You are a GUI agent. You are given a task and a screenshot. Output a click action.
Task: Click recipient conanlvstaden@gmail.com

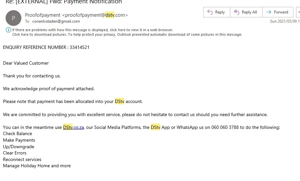(x=56, y=21)
